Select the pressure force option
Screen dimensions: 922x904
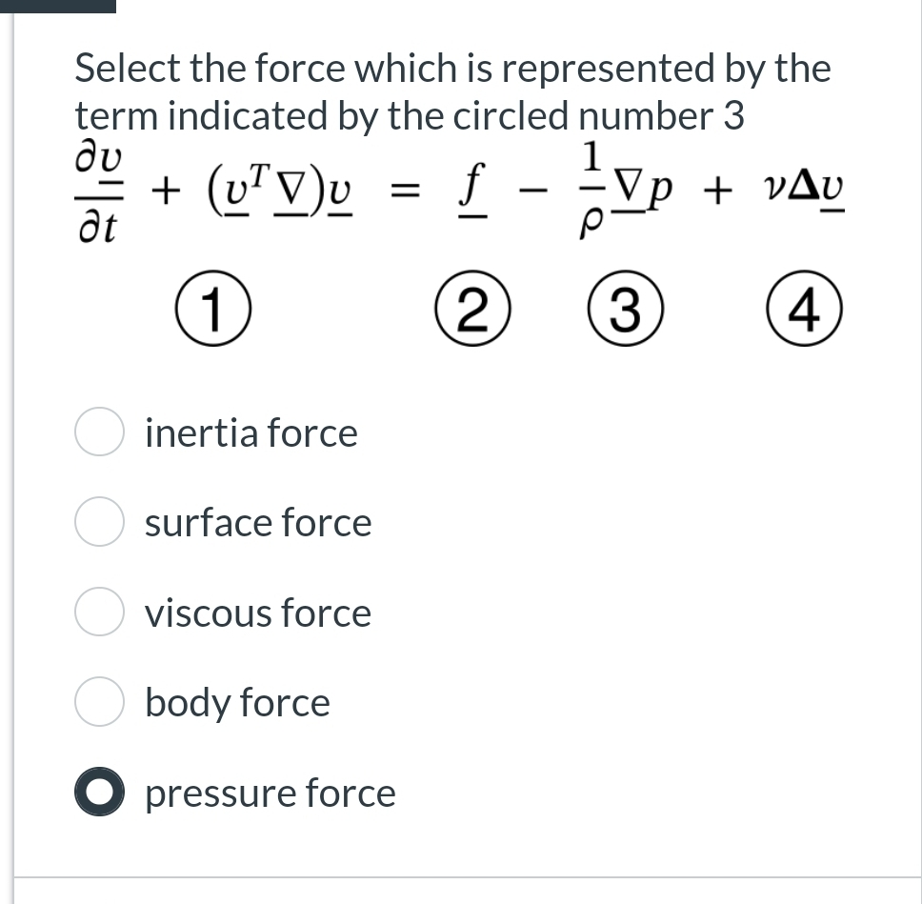pyautogui.click(x=99, y=792)
